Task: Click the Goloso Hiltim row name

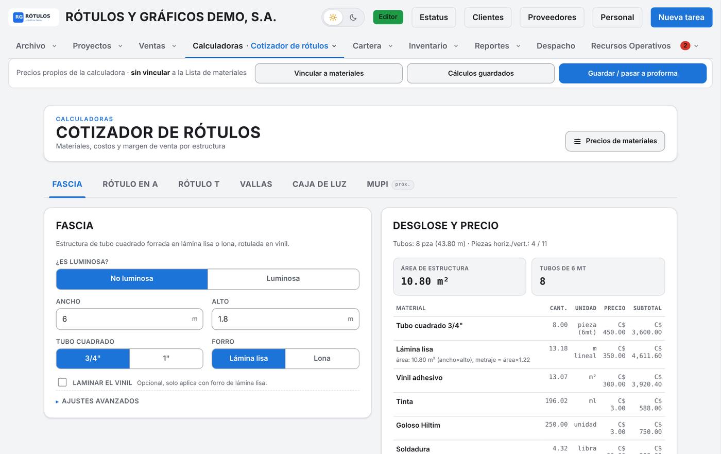Action: [418, 425]
